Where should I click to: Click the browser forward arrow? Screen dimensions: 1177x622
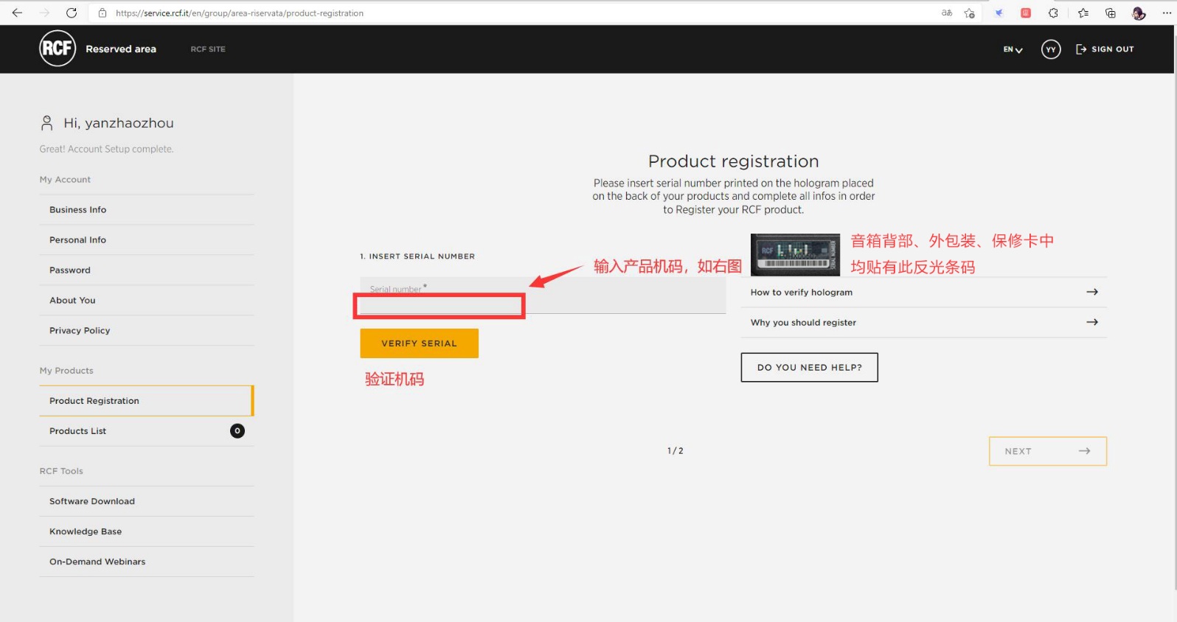pos(44,13)
